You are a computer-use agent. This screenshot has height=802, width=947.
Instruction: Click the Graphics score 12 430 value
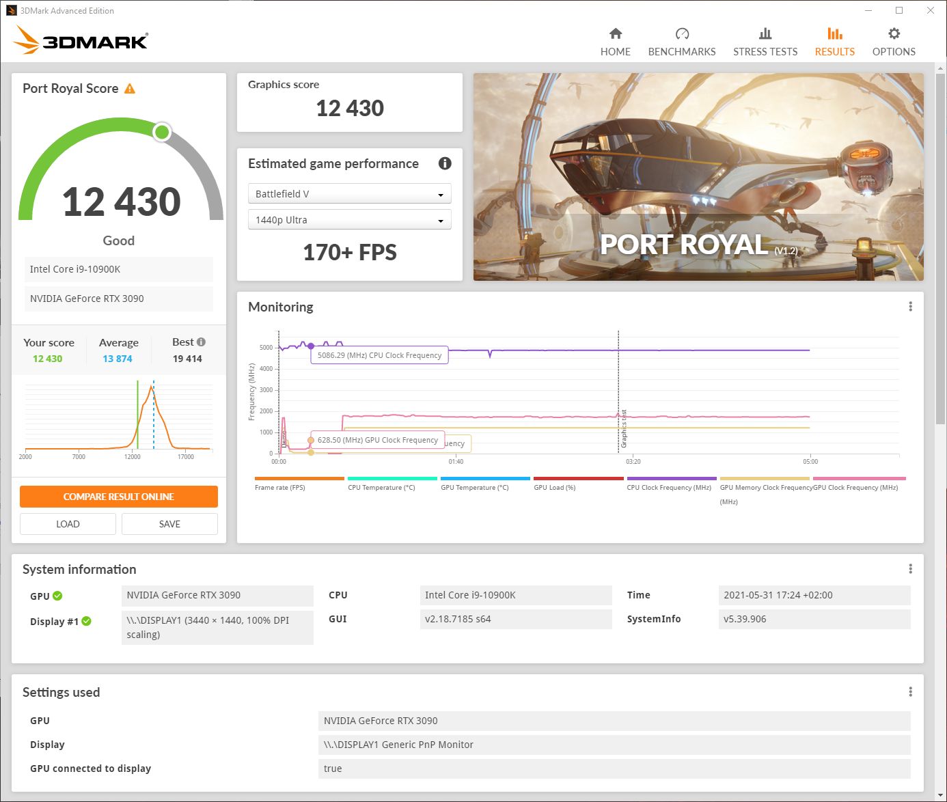[349, 108]
